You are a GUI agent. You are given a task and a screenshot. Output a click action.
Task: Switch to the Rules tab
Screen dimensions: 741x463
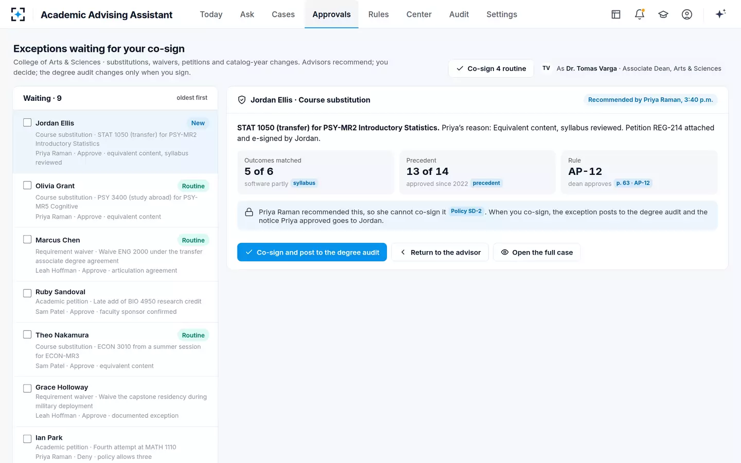tap(378, 14)
